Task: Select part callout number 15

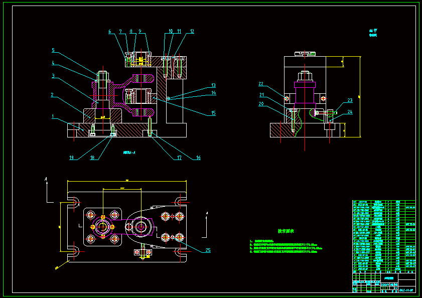Action: coord(213,113)
